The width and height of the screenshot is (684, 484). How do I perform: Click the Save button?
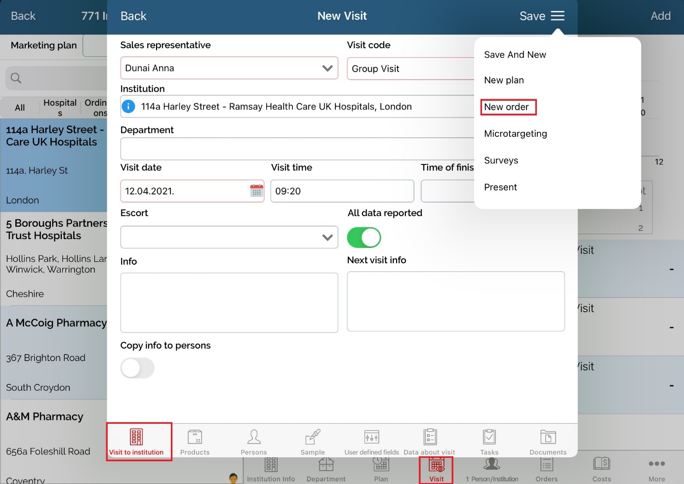(x=532, y=16)
